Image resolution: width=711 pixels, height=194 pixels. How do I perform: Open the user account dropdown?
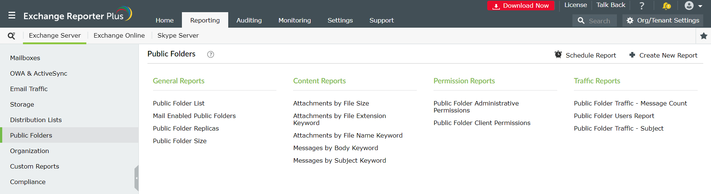693,6
